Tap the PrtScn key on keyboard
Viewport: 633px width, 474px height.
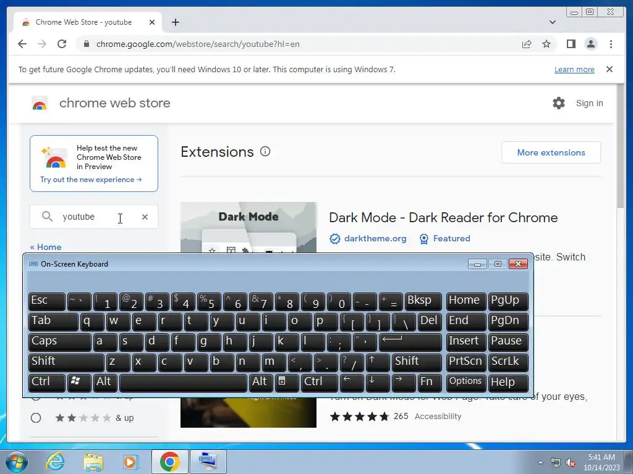pos(466,362)
